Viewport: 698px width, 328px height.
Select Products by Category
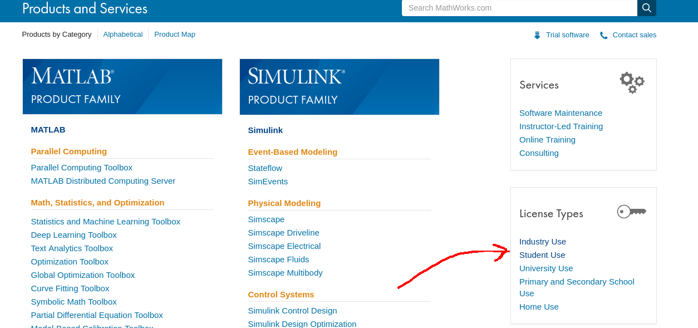pyautogui.click(x=57, y=34)
